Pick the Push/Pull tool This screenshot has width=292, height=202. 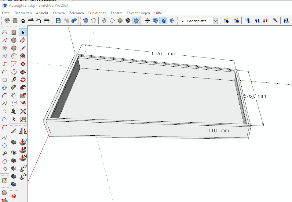(x=23, y=72)
